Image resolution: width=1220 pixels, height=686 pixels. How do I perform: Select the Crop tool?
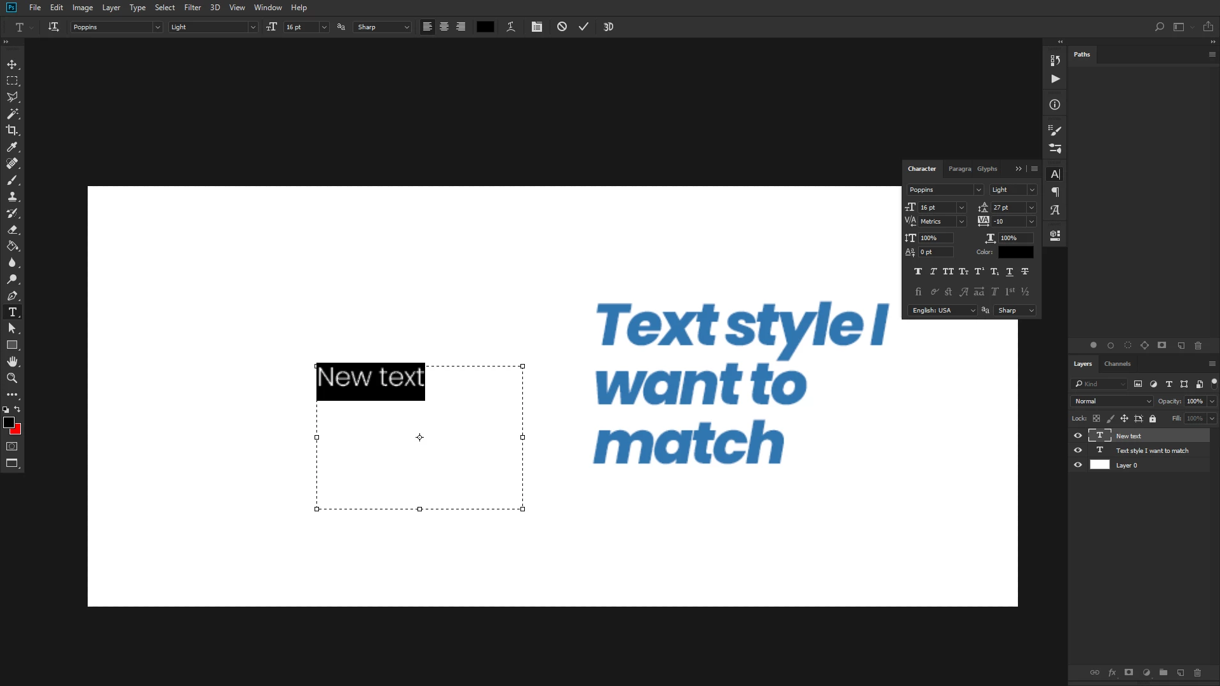[x=12, y=130]
